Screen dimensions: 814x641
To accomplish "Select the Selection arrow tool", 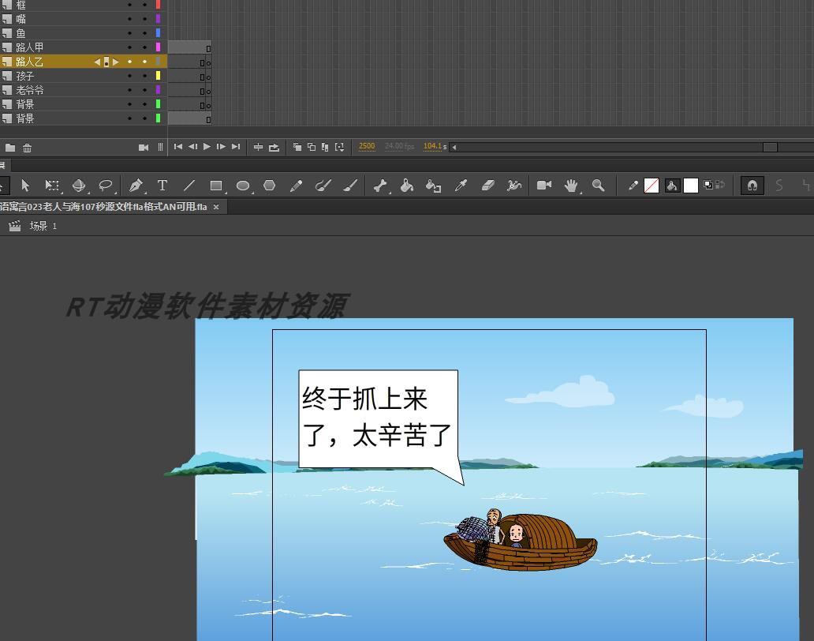I will pyautogui.click(x=26, y=186).
